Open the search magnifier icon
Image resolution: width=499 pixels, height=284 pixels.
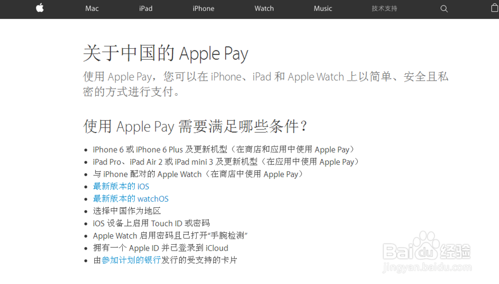[x=444, y=9]
